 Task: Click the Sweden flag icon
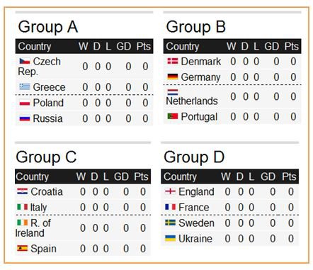pyautogui.click(x=170, y=223)
